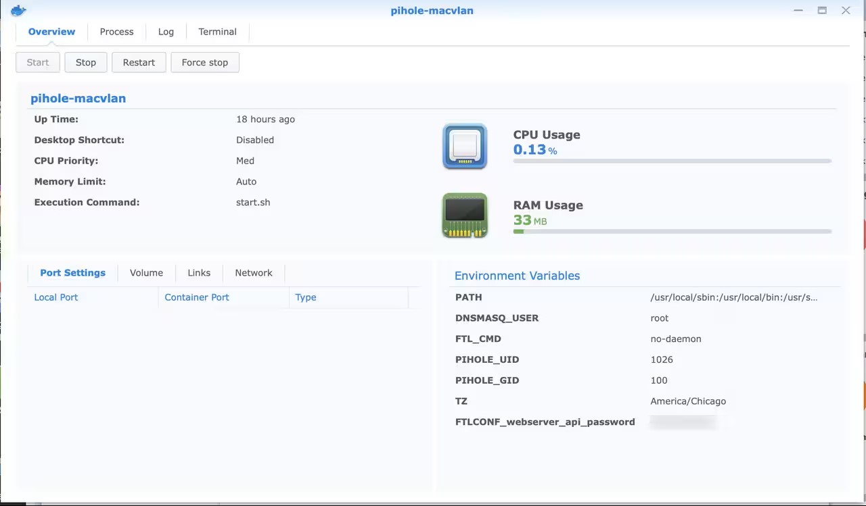Select the Overview tab

coord(51,32)
